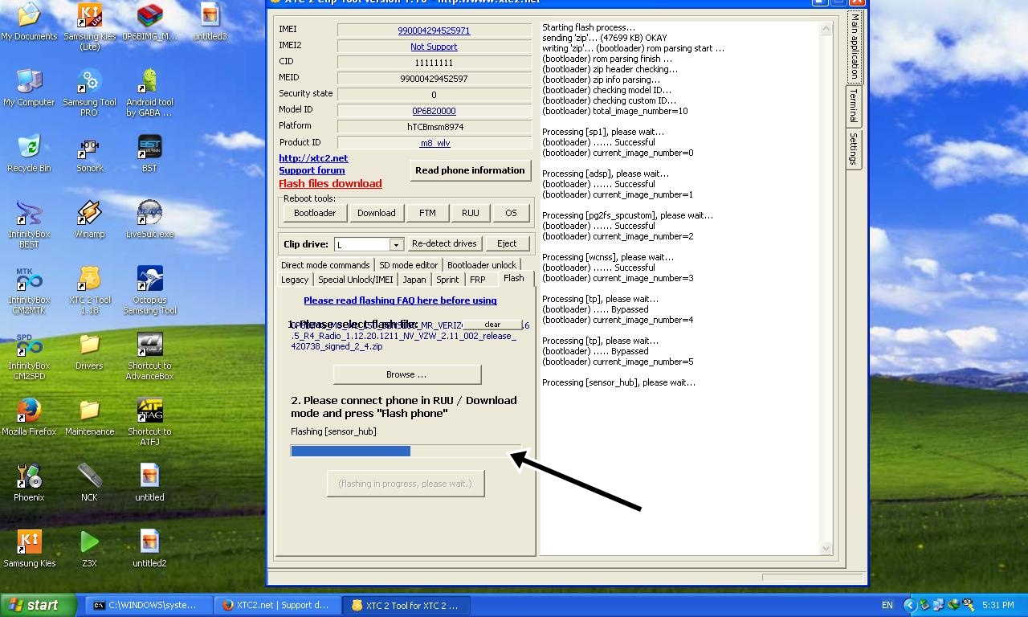Switch to XTC2.net Support Firefox taskbar item
Viewport: 1028px width, 617px height.
coord(278,606)
